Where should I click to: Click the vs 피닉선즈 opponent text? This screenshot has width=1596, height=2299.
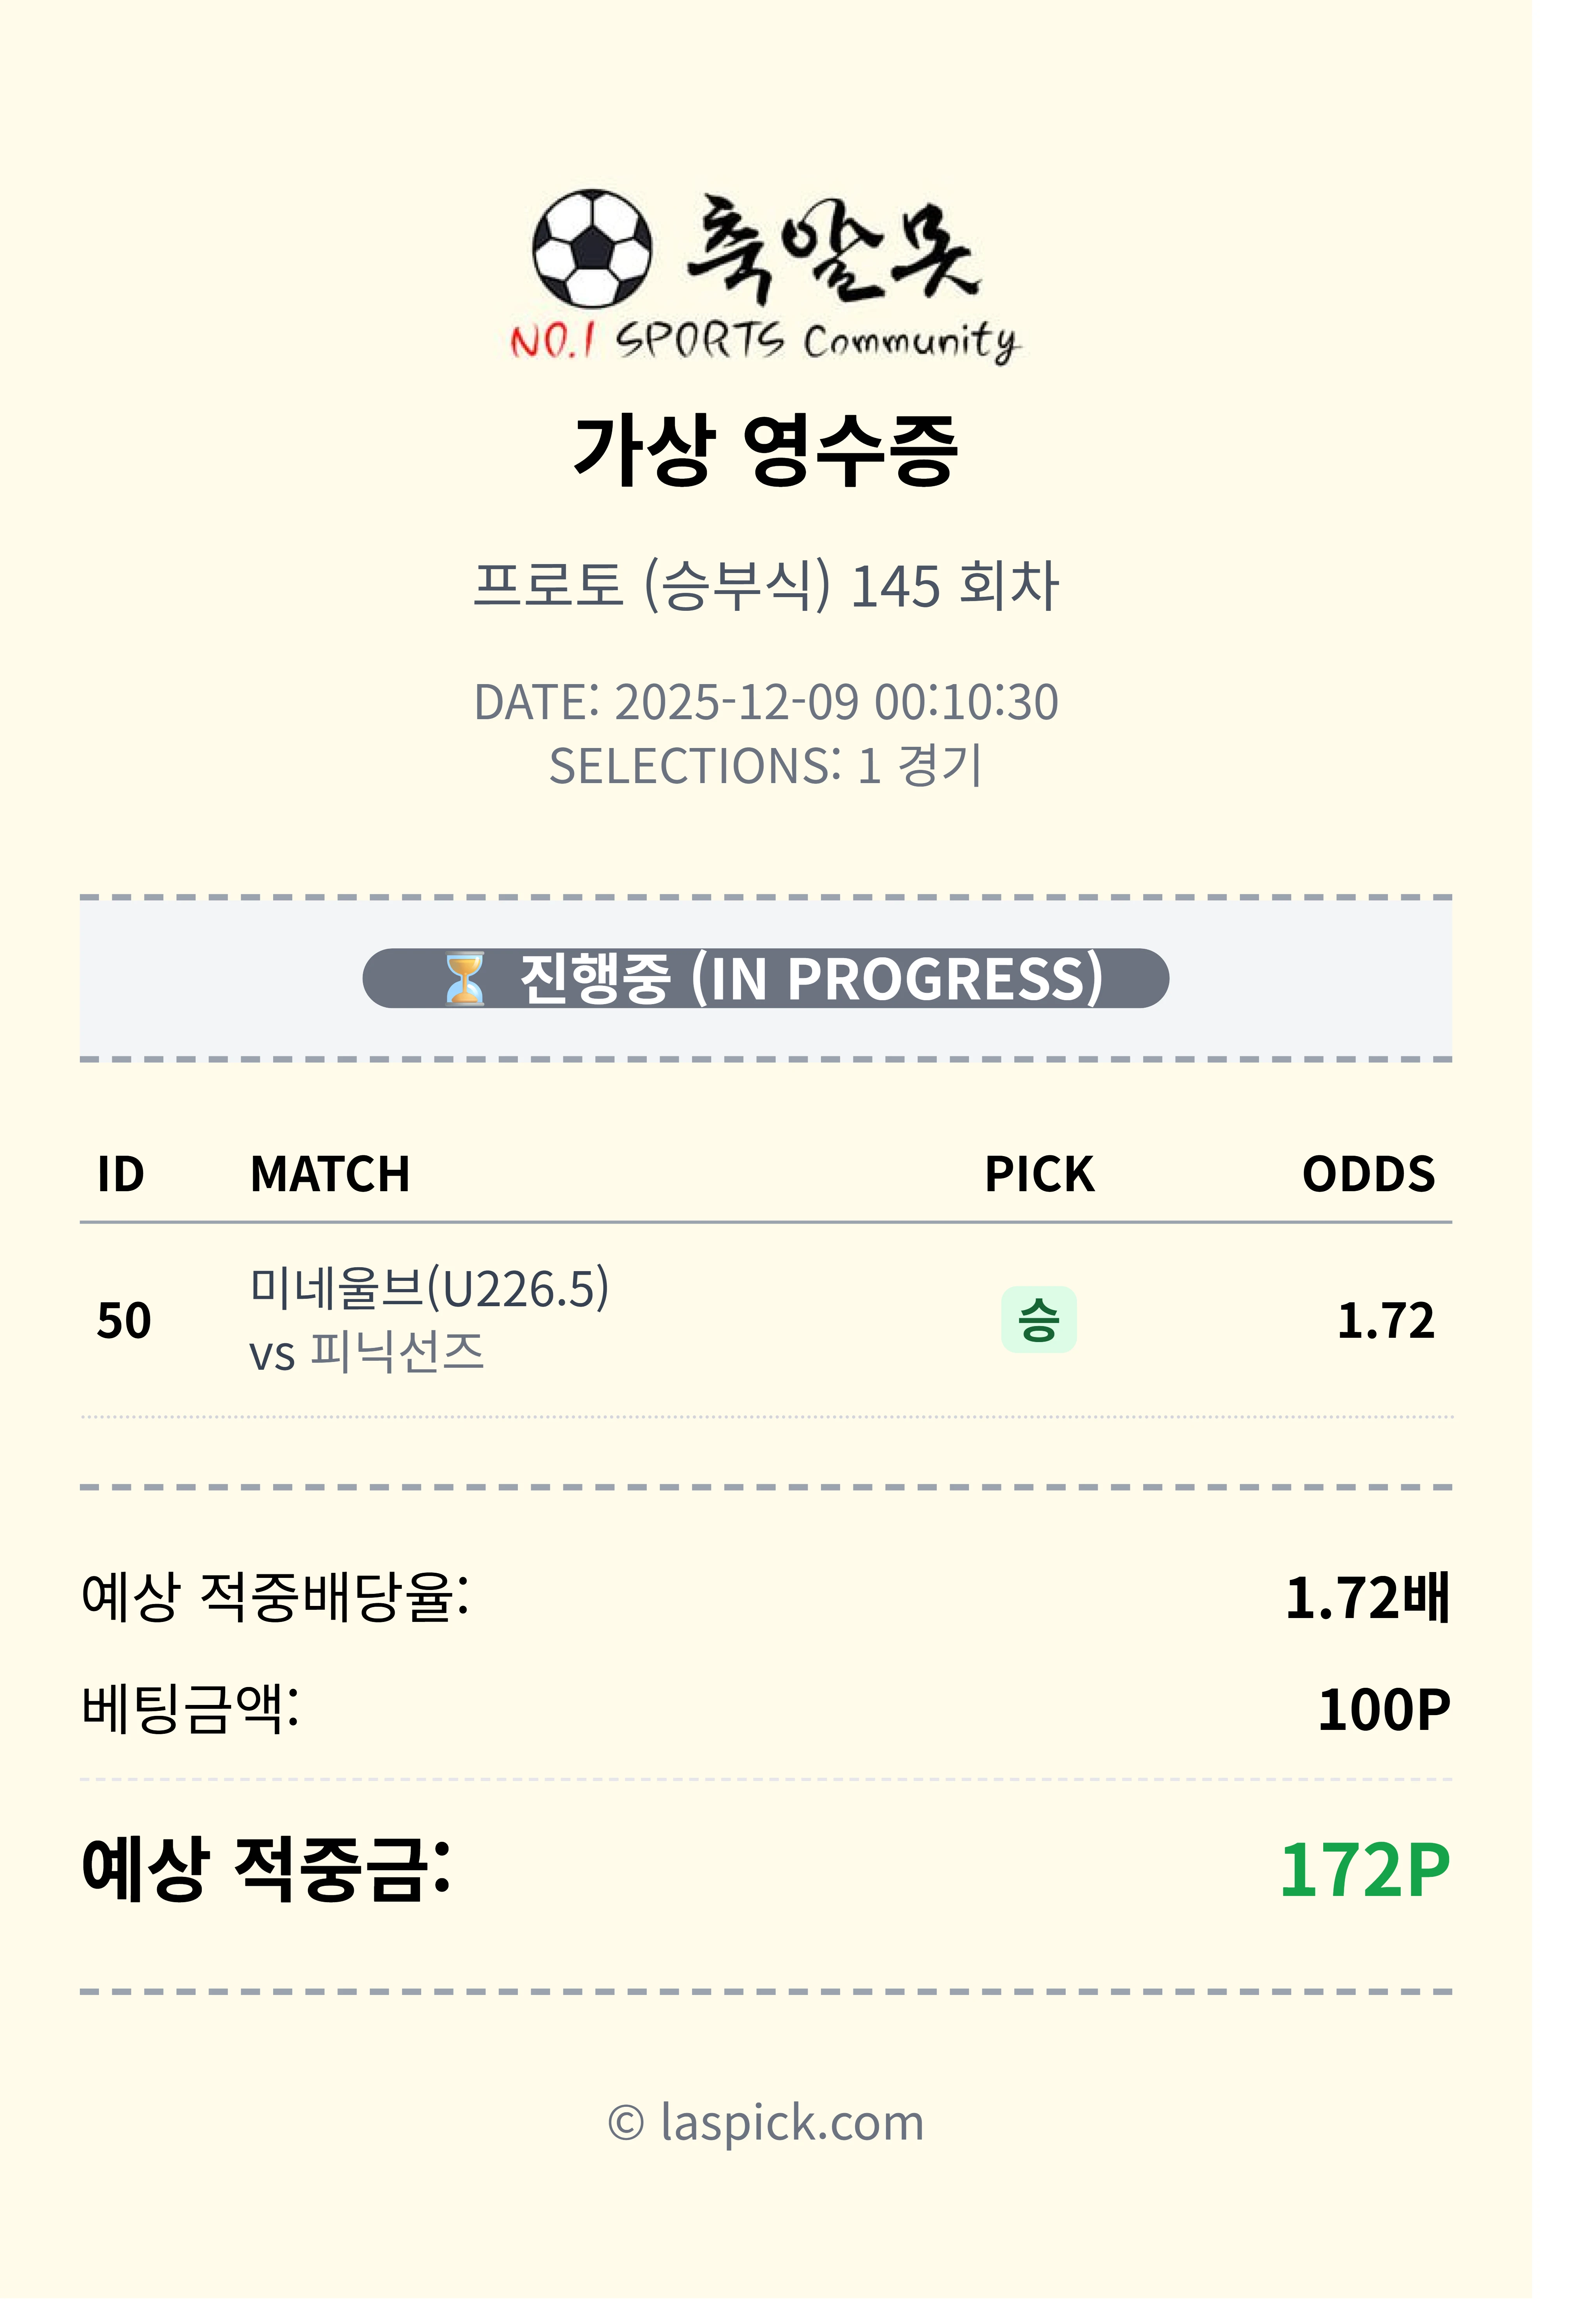click(367, 1353)
